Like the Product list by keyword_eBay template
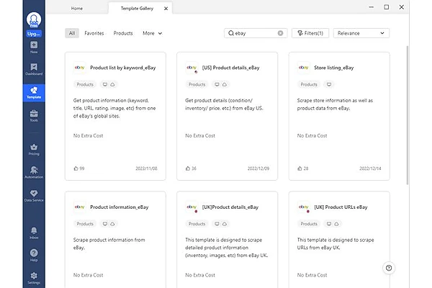Screen dimensions: 432x288 [x=76, y=168]
